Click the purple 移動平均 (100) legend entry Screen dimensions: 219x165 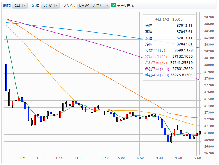(x=157, y=69)
